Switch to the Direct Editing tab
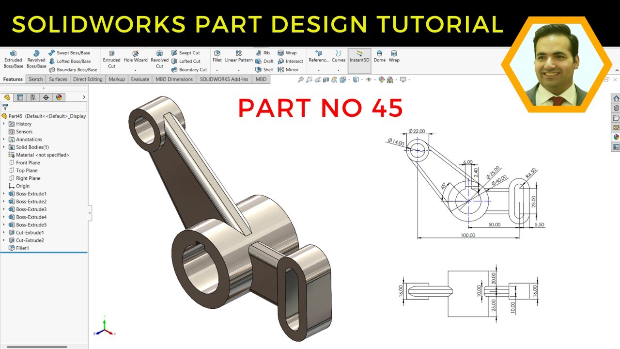Image resolution: width=620 pixels, height=349 pixels. pyautogui.click(x=88, y=79)
